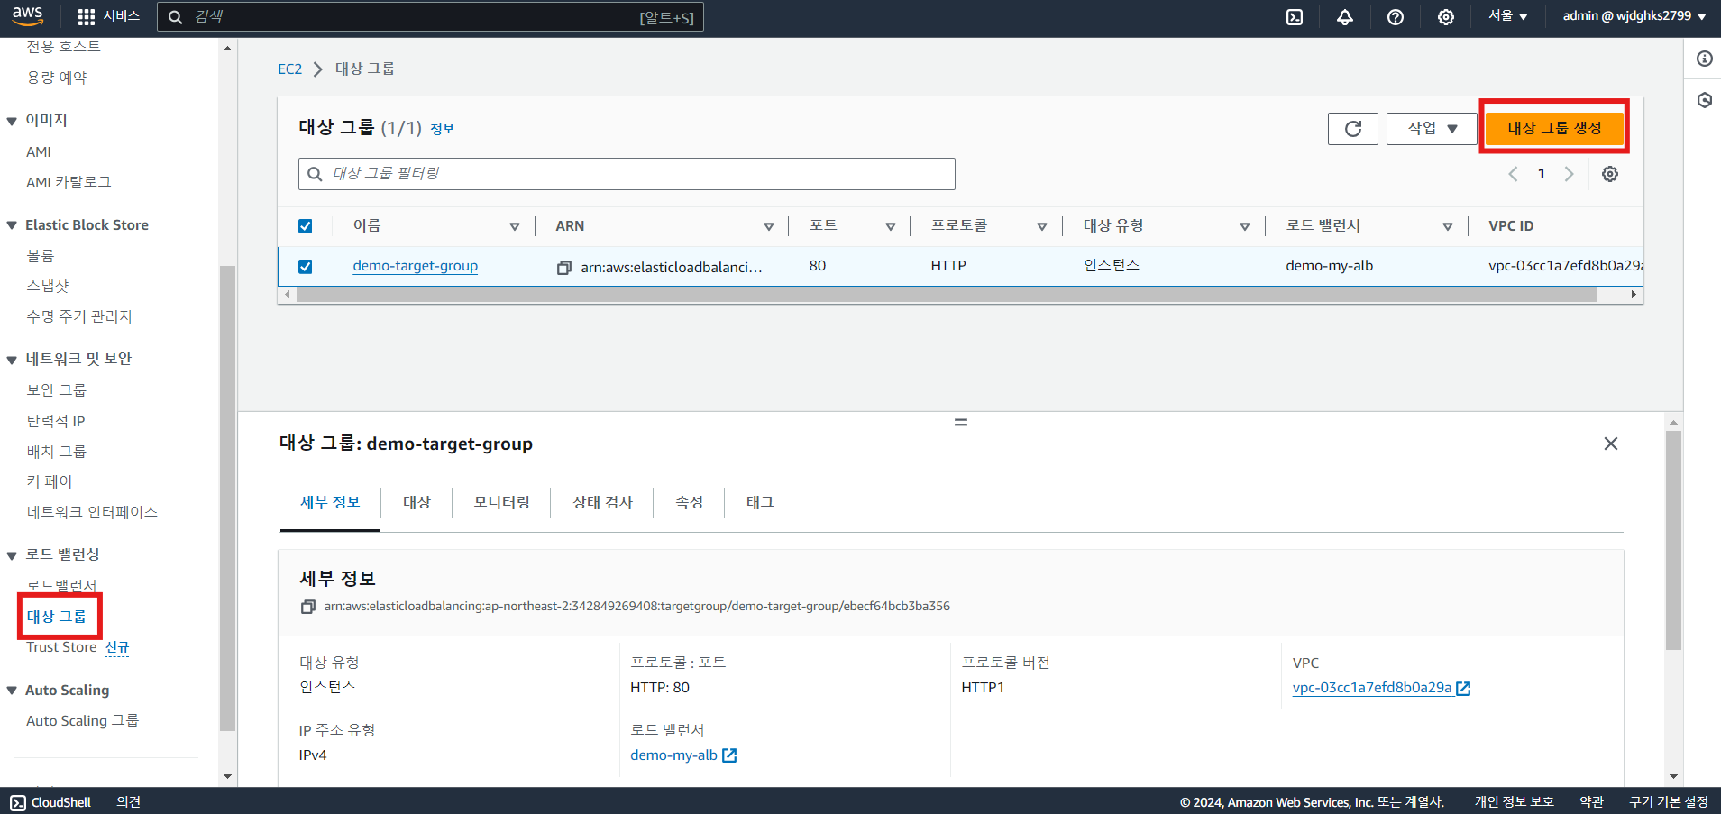Open the 서비스 services grid menu

pos(108,16)
